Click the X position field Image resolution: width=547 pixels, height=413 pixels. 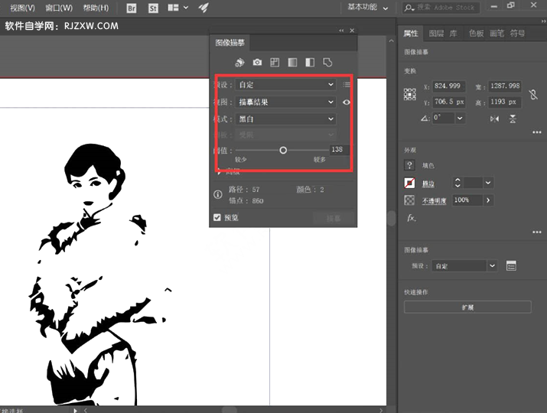pyautogui.click(x=448, y=86)
